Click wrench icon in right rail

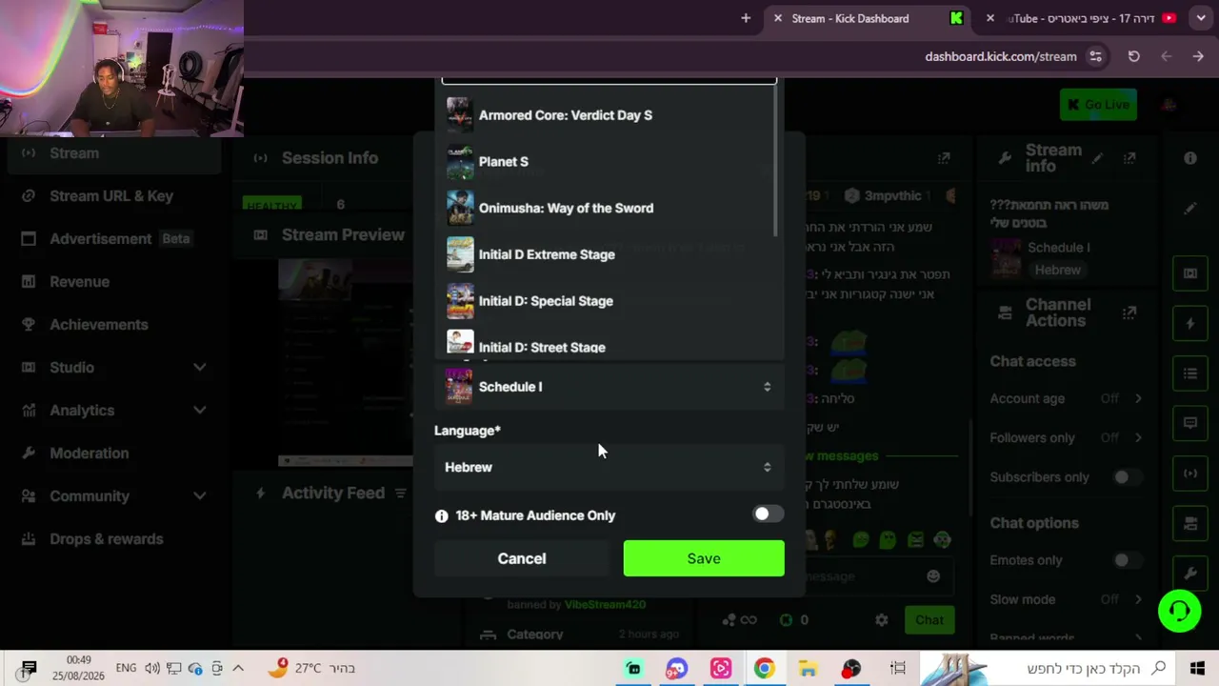(1190, 574)
